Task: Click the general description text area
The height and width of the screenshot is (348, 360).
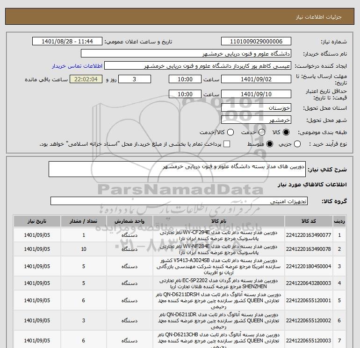Action: tap(177, 169)
